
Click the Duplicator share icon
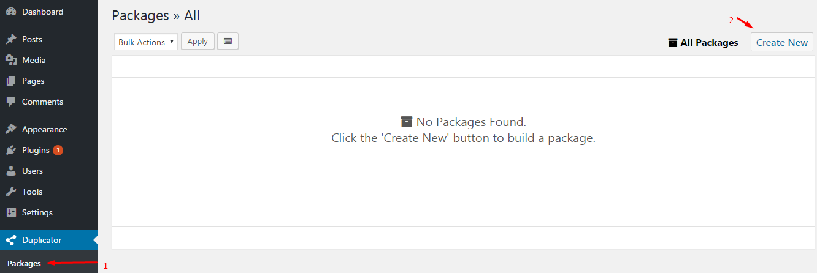pyautogui.click(x=11, y=241)
